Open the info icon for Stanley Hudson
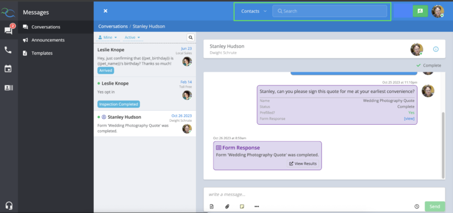This screenshot has width=453, height=213. (x=436, y=49)
